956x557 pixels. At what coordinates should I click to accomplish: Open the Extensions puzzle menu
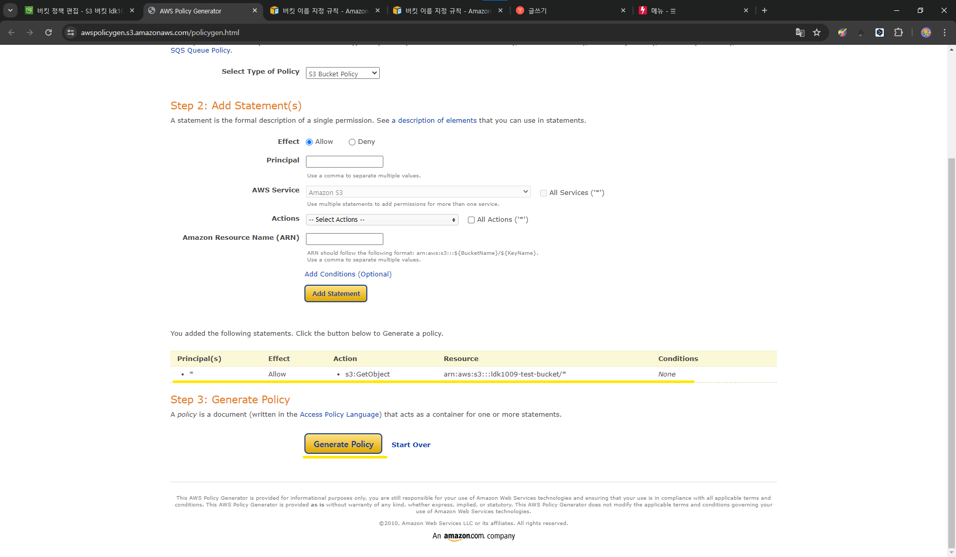pos(898,32)
